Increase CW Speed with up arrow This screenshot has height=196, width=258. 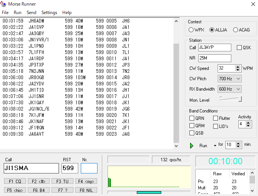[238, 67]
